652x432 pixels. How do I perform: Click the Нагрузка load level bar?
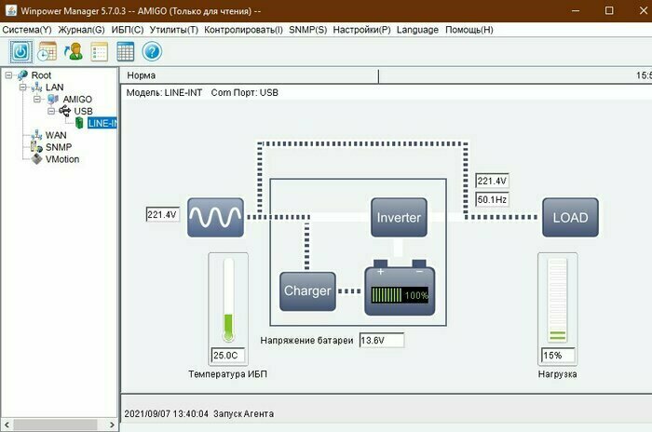coord(557,301)
